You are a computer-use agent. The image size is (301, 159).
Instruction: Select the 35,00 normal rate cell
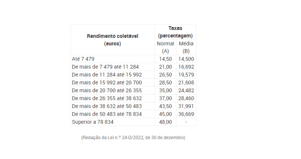click(165, 90)
